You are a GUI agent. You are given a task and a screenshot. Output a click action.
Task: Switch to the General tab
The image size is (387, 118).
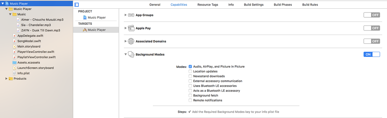pyautogui.click(x=155, y=5)
